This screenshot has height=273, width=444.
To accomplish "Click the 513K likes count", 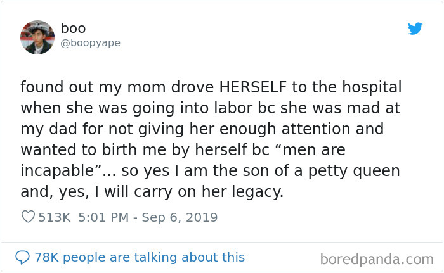I will (55, 217).
